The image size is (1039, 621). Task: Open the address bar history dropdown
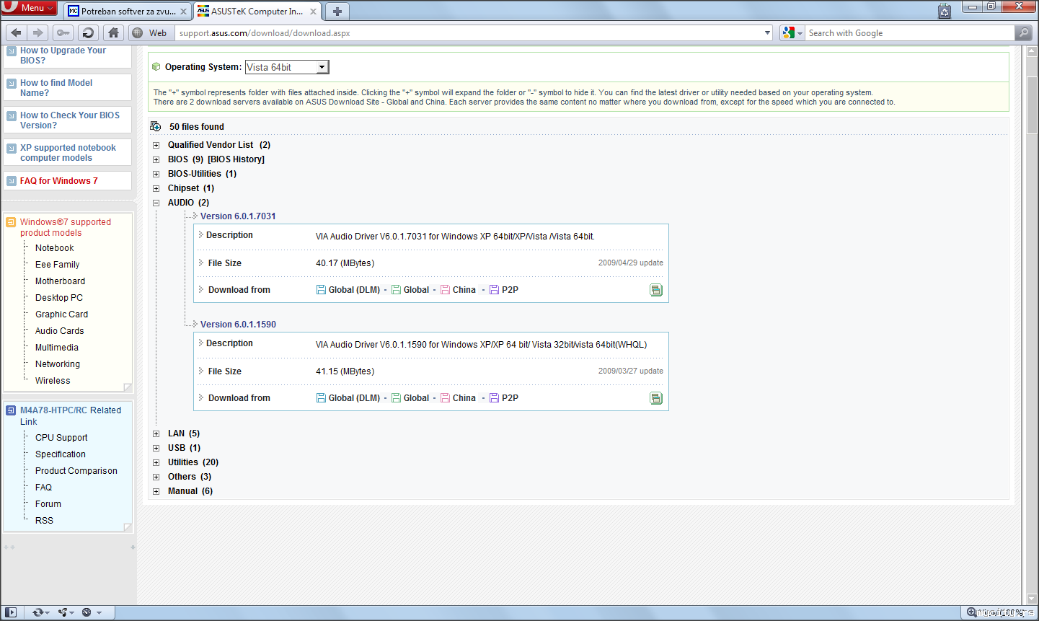[767, 33]
